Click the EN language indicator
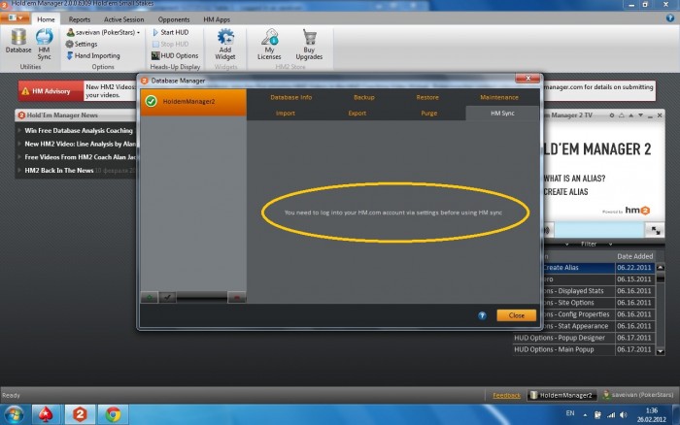Image resolution: width=680 pixels, height=425 pixels. pos(570,413)
